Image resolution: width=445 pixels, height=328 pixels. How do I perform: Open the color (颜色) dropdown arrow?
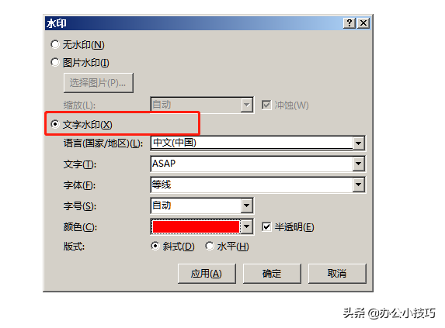pyautogui.click(x=247, y=226)
